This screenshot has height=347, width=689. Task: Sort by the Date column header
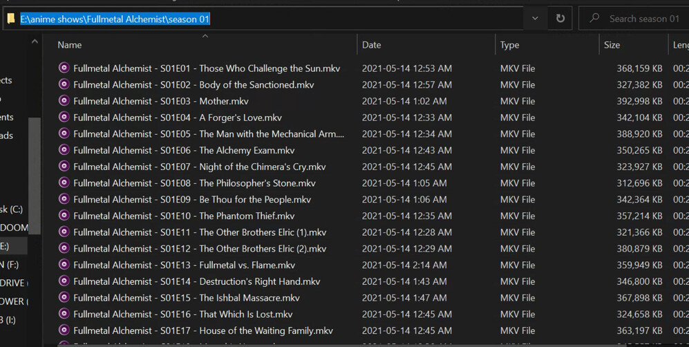371,45
